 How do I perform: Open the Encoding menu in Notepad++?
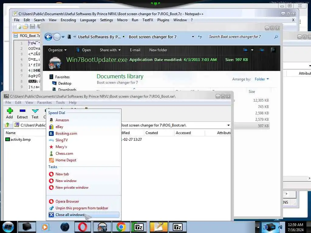click(x=68, y=20)
